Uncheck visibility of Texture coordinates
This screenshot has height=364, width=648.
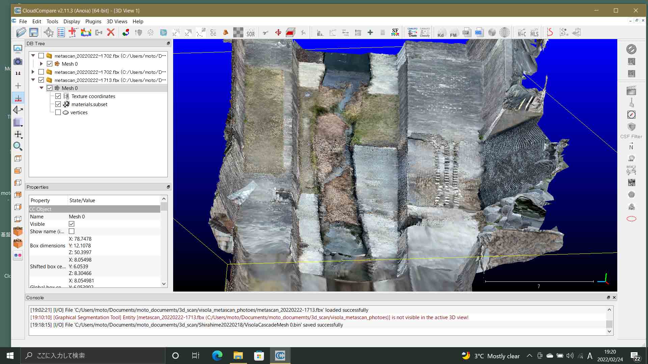click(x=58, y=96)
